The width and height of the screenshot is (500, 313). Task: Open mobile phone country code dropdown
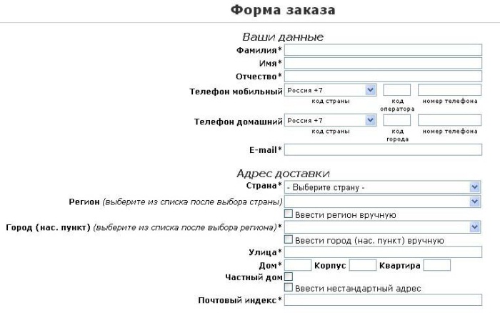point(330,90)
